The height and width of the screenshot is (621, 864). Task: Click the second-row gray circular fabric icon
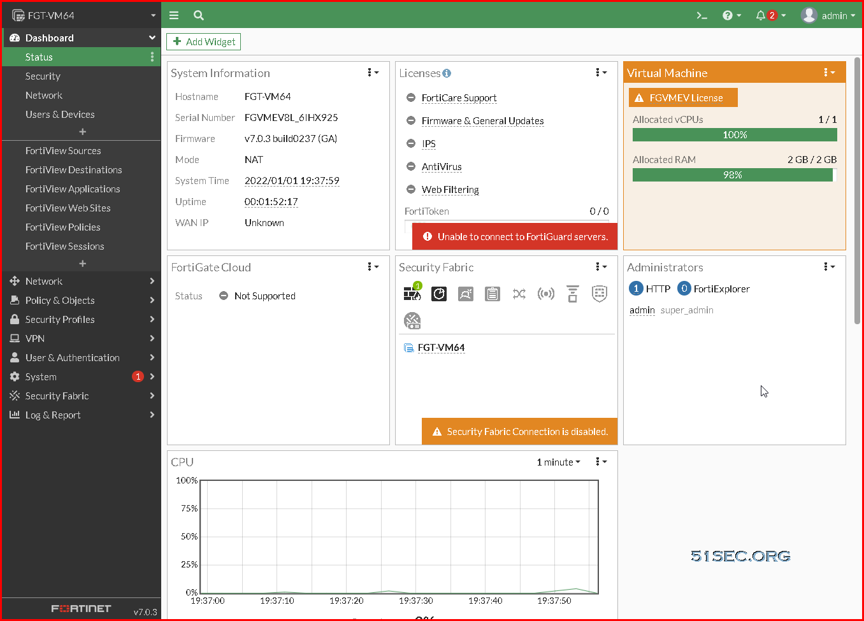click(412, 320)
